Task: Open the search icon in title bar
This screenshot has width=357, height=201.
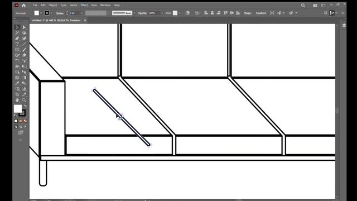Action: pos(303,5)
